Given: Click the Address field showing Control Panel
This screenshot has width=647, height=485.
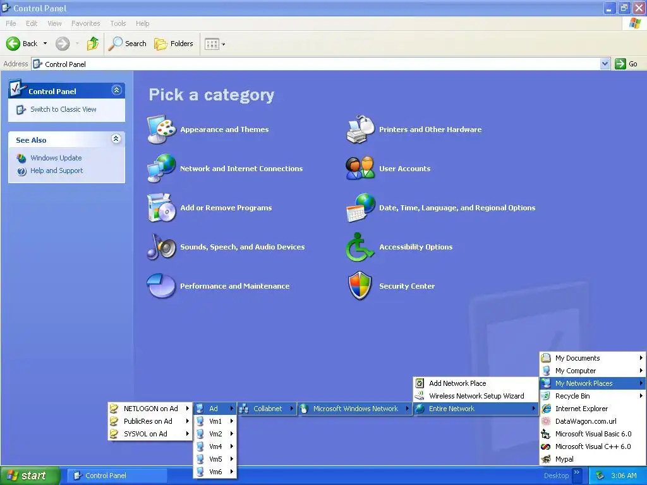Looking at the screenshot, I should click(316, 64).
